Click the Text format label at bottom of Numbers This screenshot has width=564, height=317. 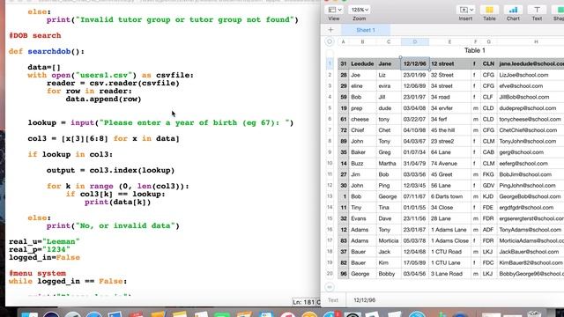(x=333, y=299)
